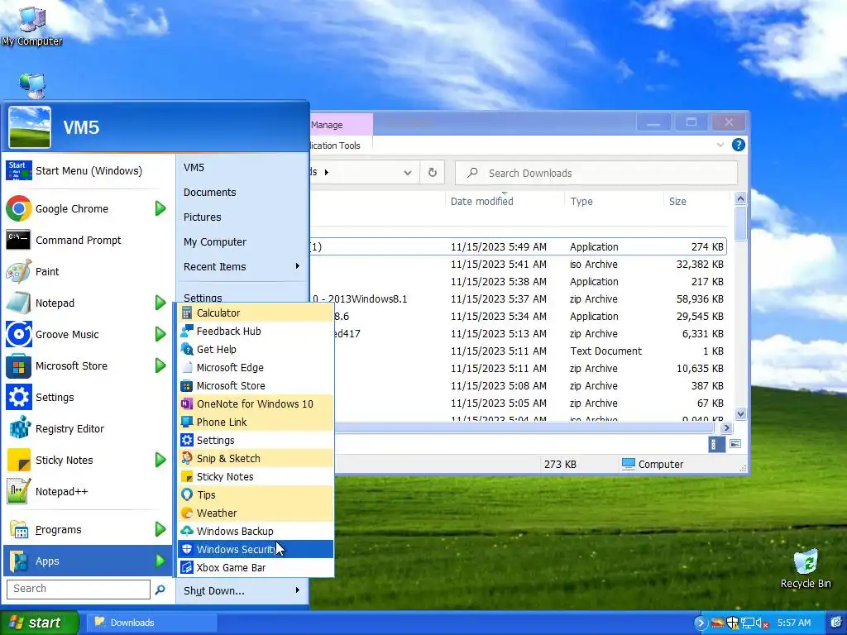Open Start Menu (Windows) shortcut icon
847x635 pixels.
[18, 170]
